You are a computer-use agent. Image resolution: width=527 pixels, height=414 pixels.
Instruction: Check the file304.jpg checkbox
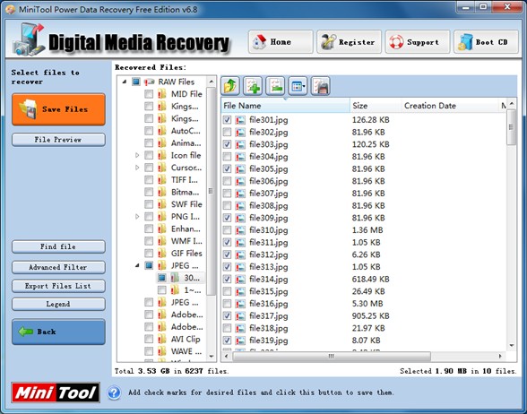(x=228, y=157)
